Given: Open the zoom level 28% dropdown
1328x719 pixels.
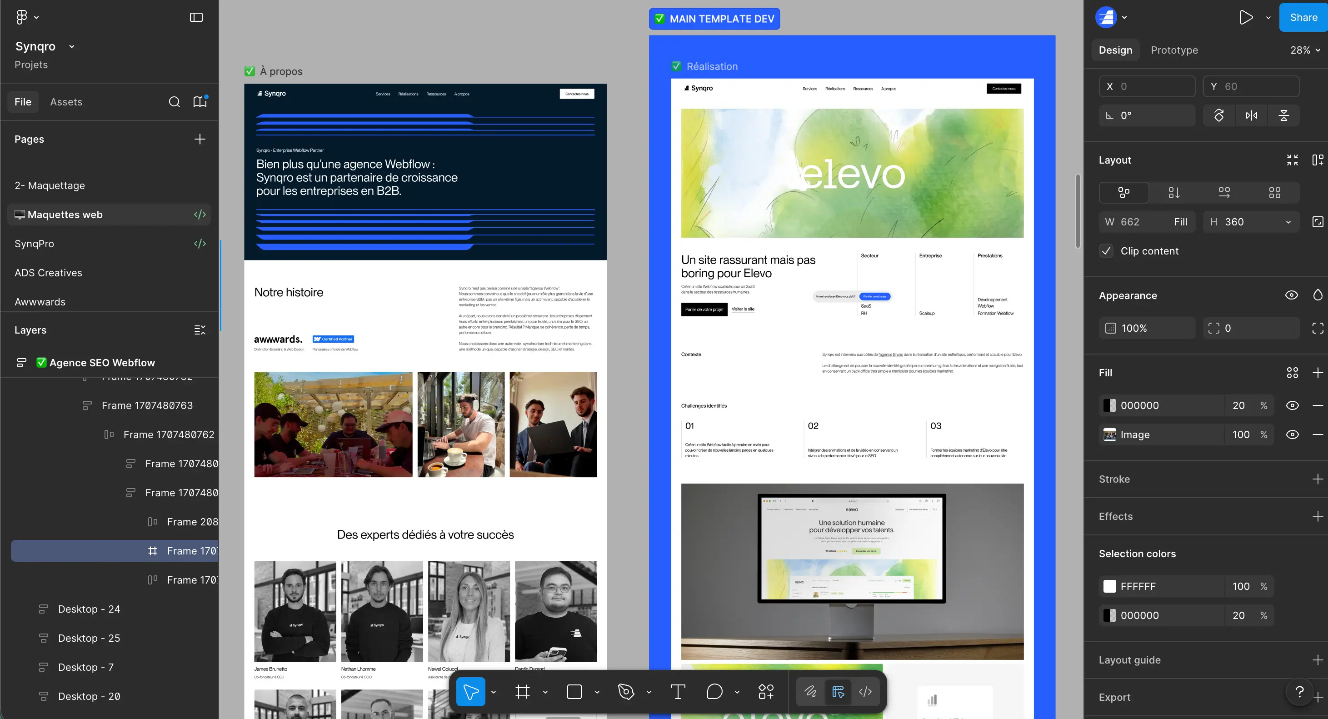Looking at the screenshot, I should click(x=1304, y=50).
